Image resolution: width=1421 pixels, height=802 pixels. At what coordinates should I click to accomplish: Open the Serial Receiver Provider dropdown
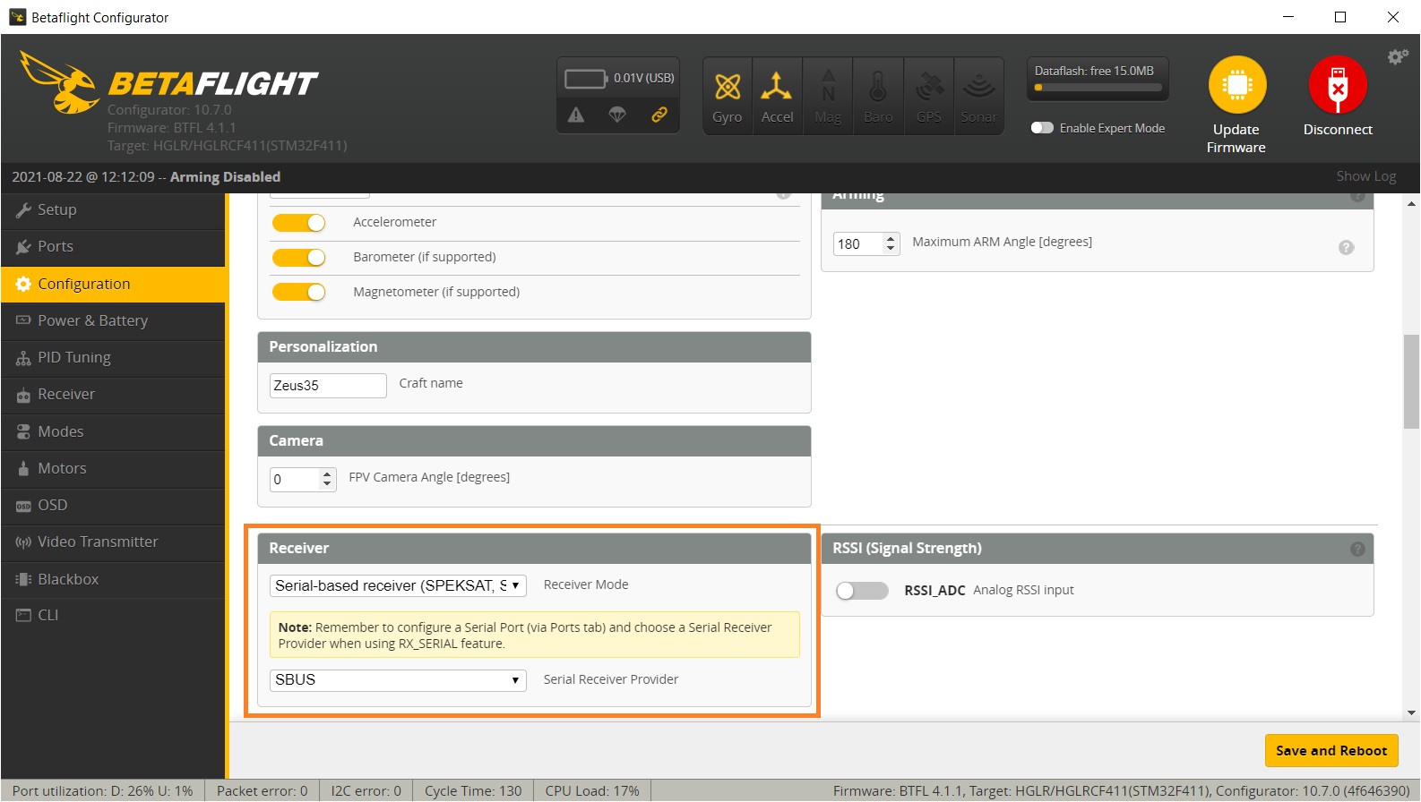398,680
